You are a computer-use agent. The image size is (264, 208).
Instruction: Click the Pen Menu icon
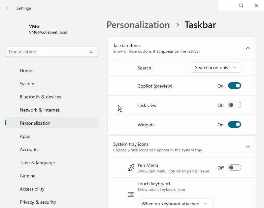point(131,168)
